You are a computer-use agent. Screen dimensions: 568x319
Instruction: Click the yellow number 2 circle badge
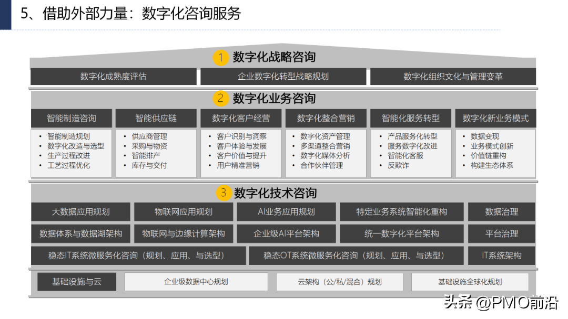pyautogui.click(x=220, y=98)
